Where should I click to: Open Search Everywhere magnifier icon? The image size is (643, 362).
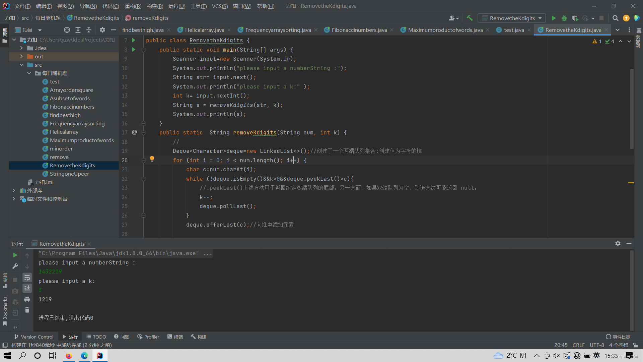615,18
